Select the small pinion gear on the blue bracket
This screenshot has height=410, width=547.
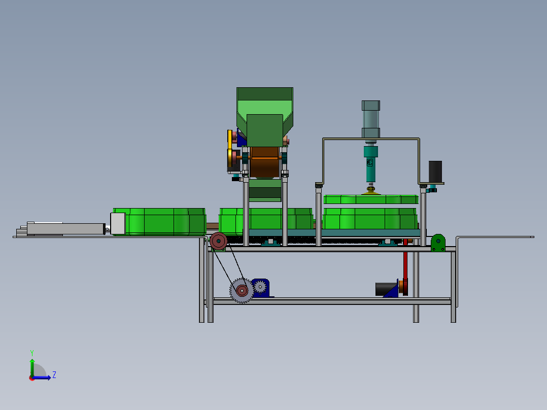pos(260,287)
